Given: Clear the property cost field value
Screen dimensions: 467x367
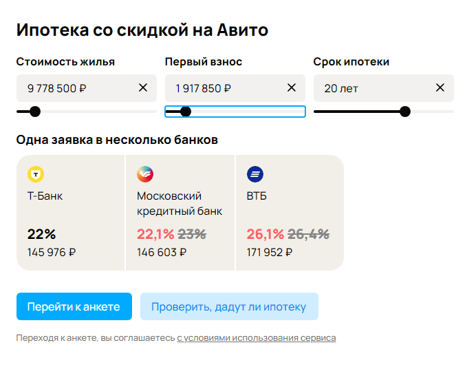Looking at the screenshot, I should (143, 88).
